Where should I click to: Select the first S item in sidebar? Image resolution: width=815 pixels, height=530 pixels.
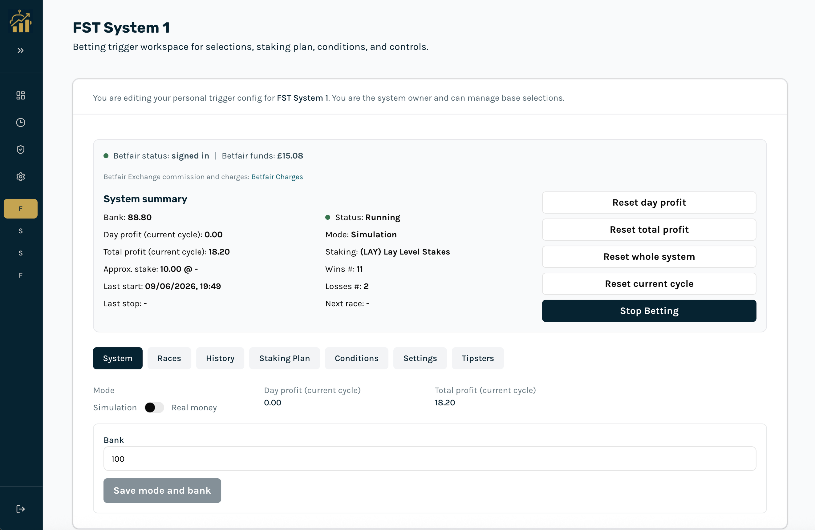point(21,231)
